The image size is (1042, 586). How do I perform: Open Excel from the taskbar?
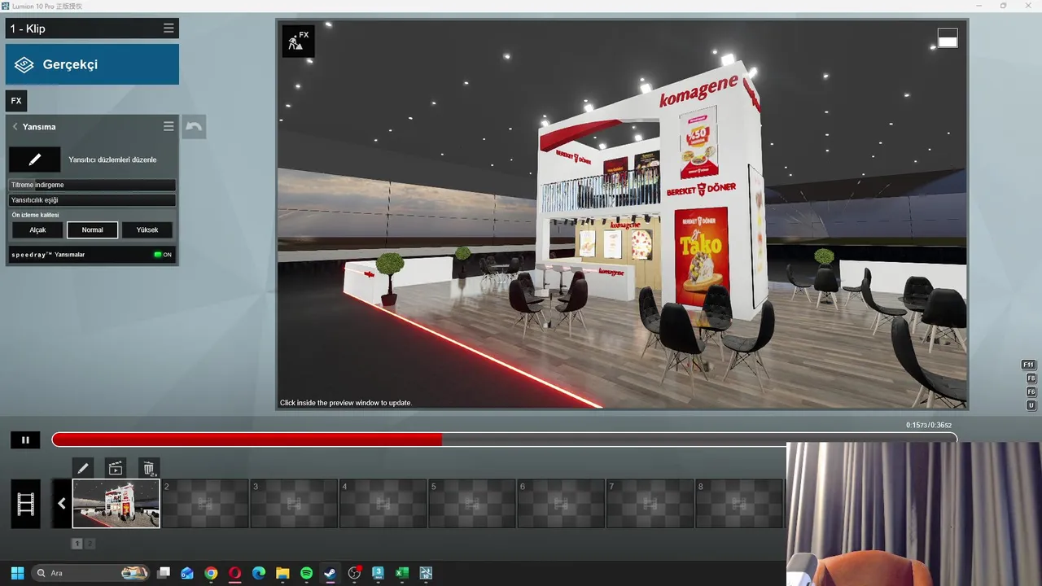coord(401,573)
